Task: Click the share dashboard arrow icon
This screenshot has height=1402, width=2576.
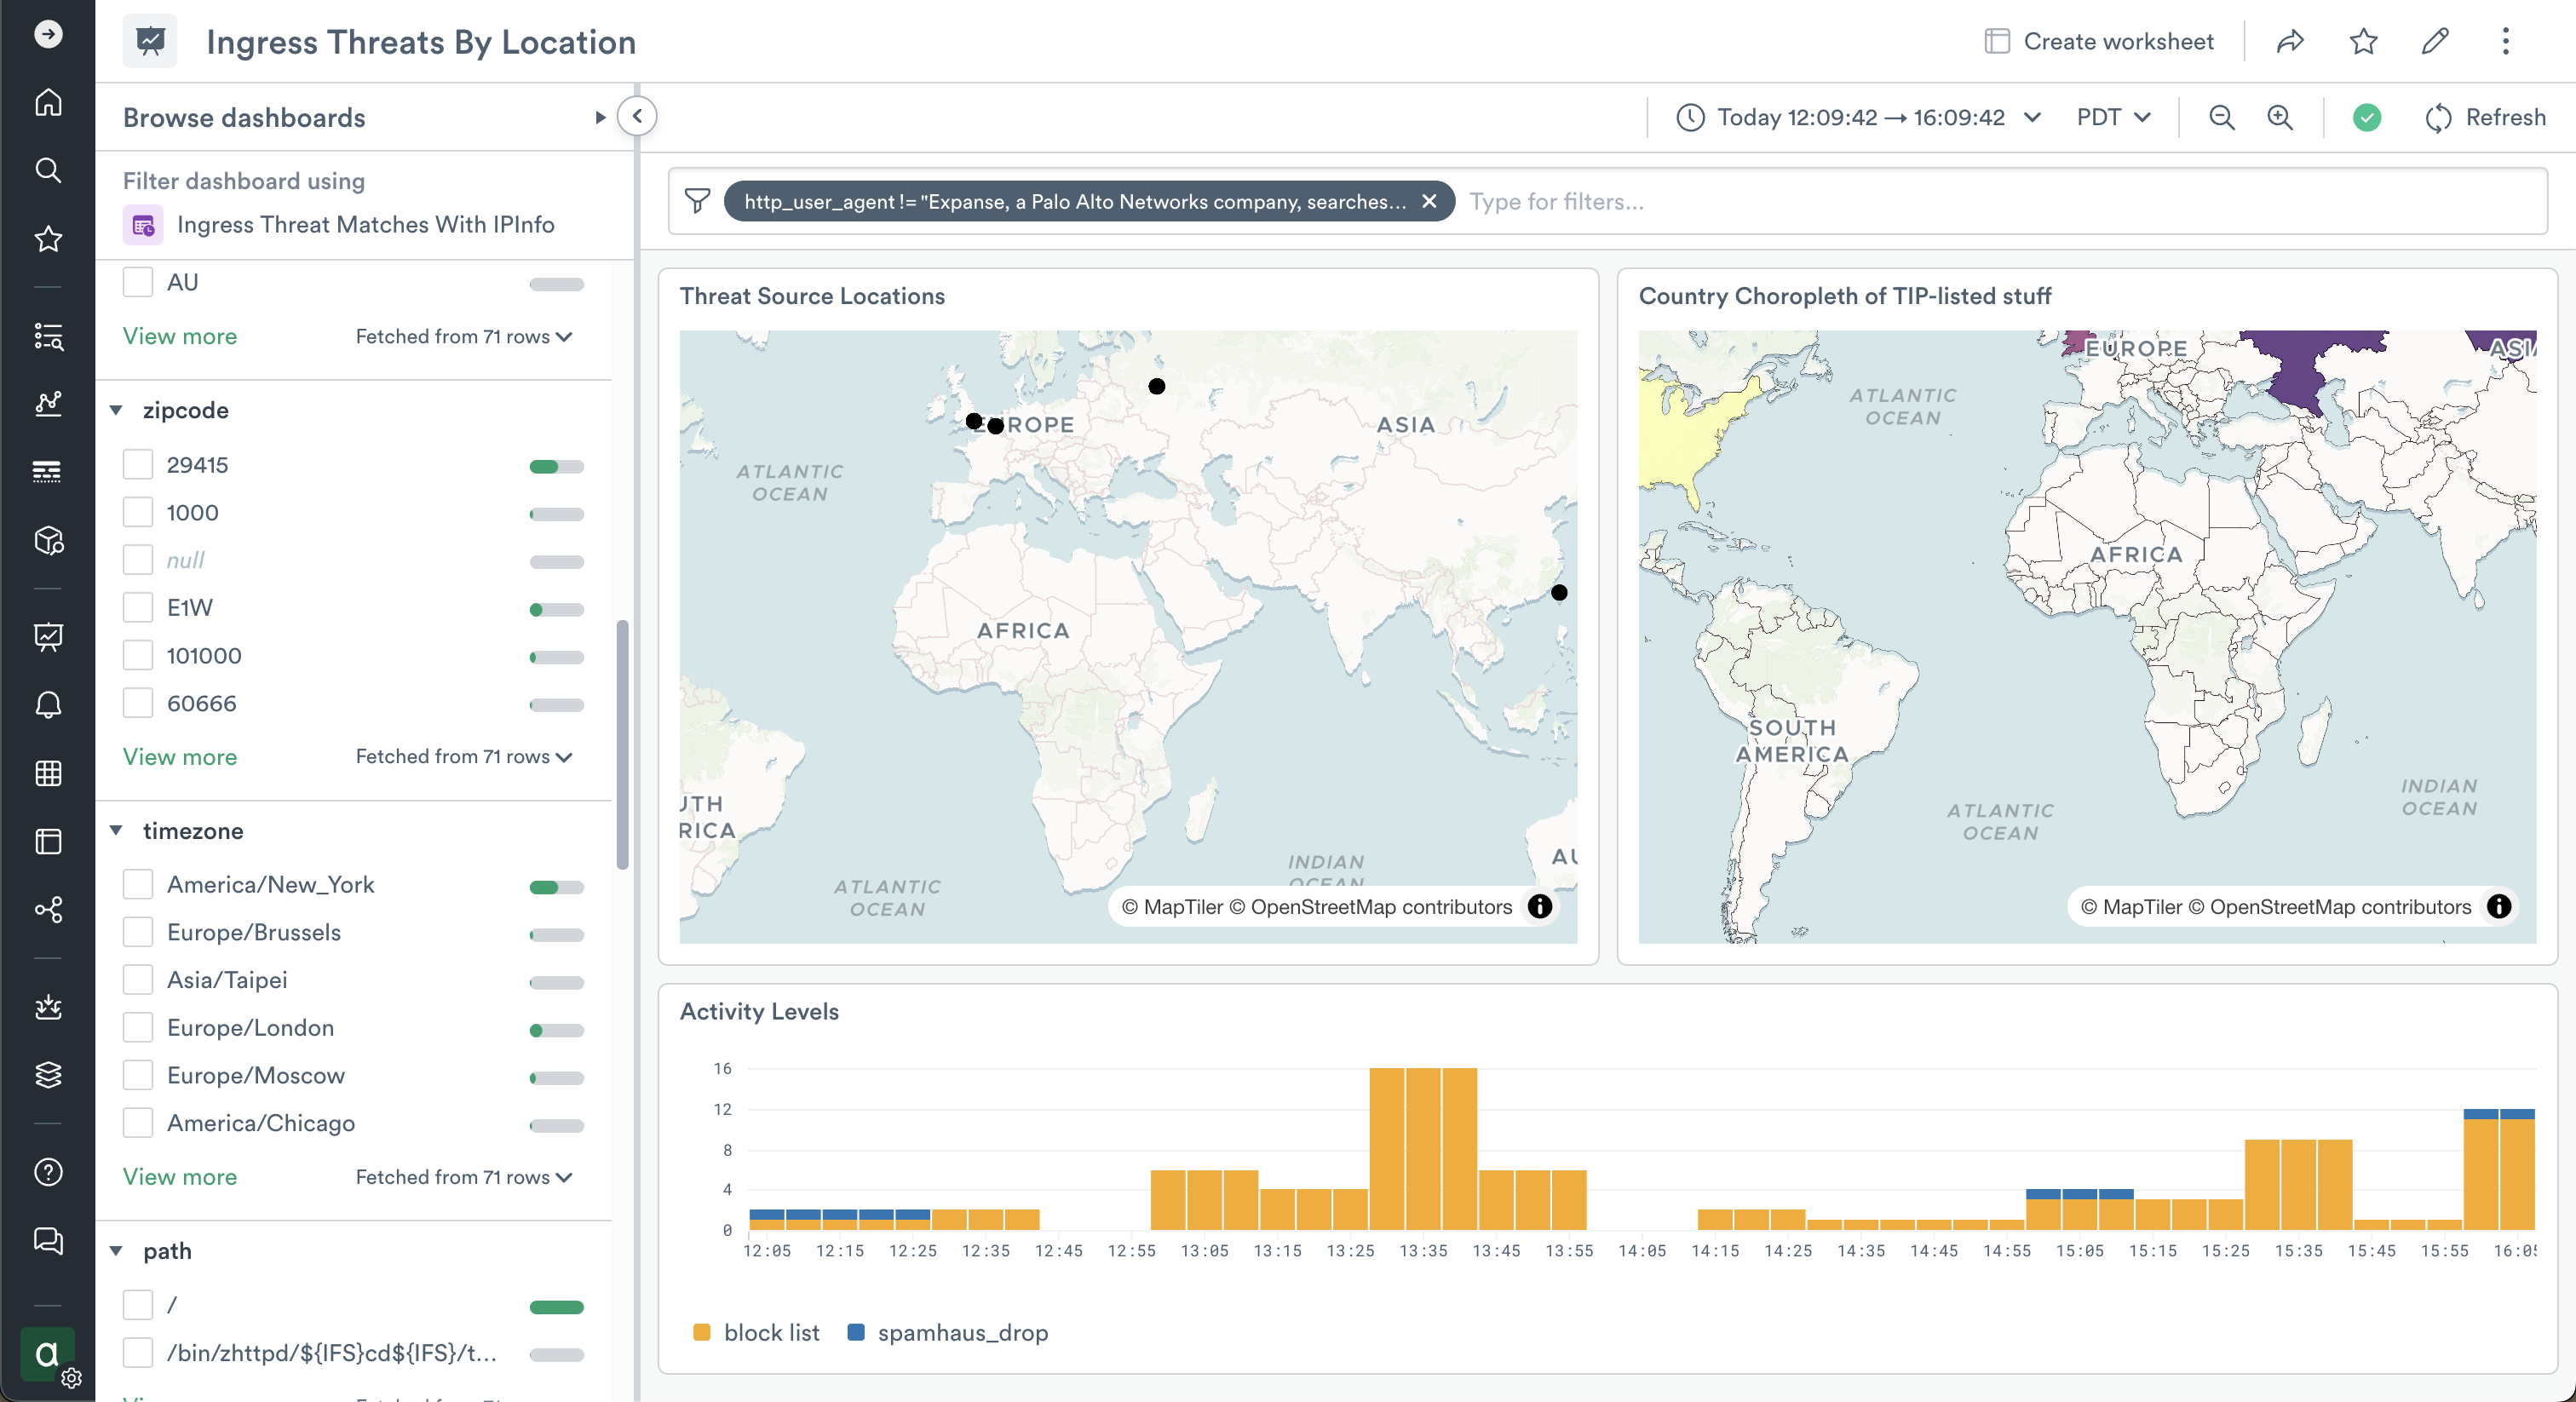Action: tap(2290, 41)
